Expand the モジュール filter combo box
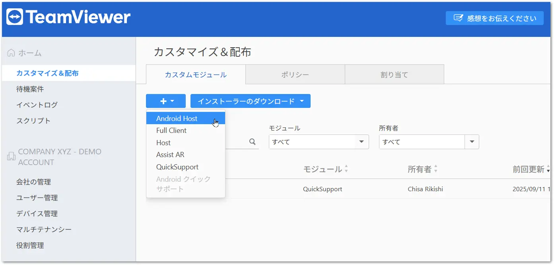This screenshot has width=554, height=265. click(x=319, y=142)
